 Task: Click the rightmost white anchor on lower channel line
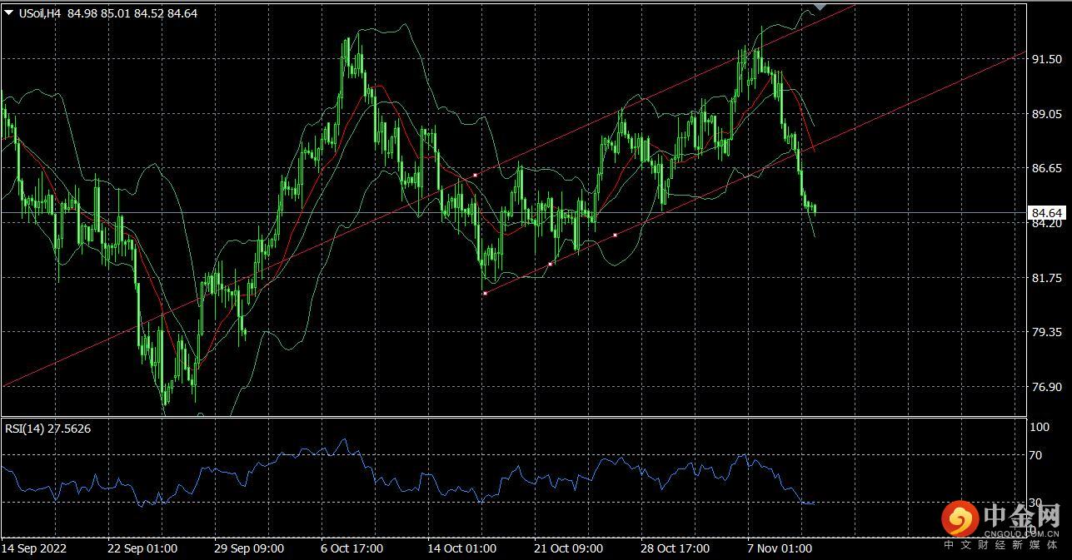[x=615, y=235]
